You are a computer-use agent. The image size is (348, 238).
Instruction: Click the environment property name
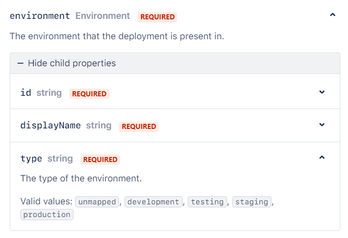(x=40, y=16)
